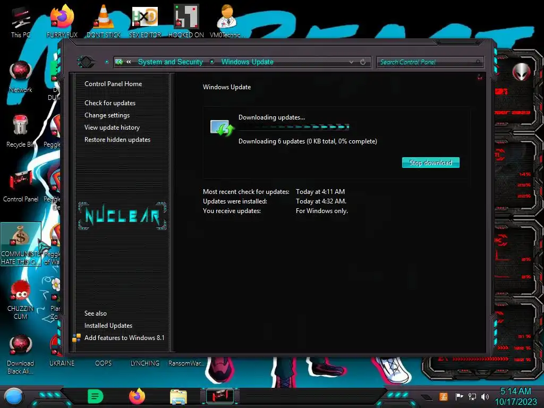Image resolution: width=544 pixels, height=408 pixels.
Task: Open View update history
Action: click(112, 127)
